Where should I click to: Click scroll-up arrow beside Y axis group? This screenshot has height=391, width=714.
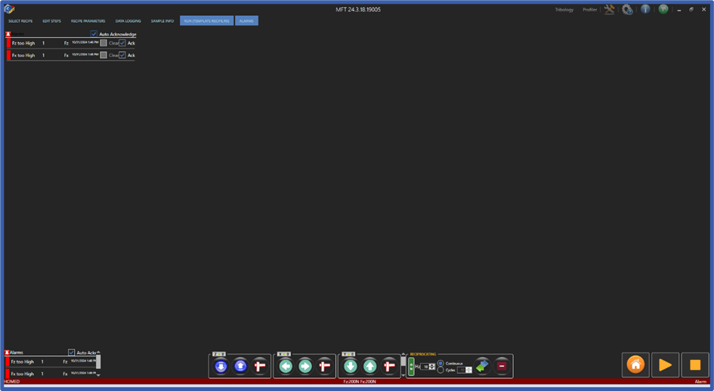[x=403, y=355]
